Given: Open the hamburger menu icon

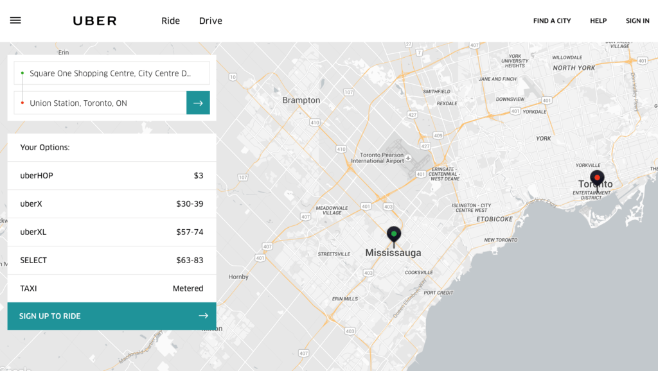Looking at the screenshot, I should point(15,21).
